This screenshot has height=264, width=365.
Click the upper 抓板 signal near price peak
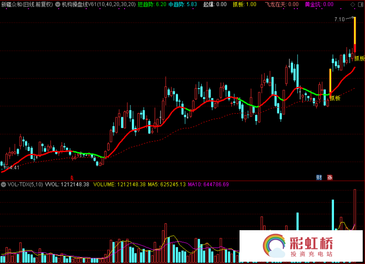(360, 58)
